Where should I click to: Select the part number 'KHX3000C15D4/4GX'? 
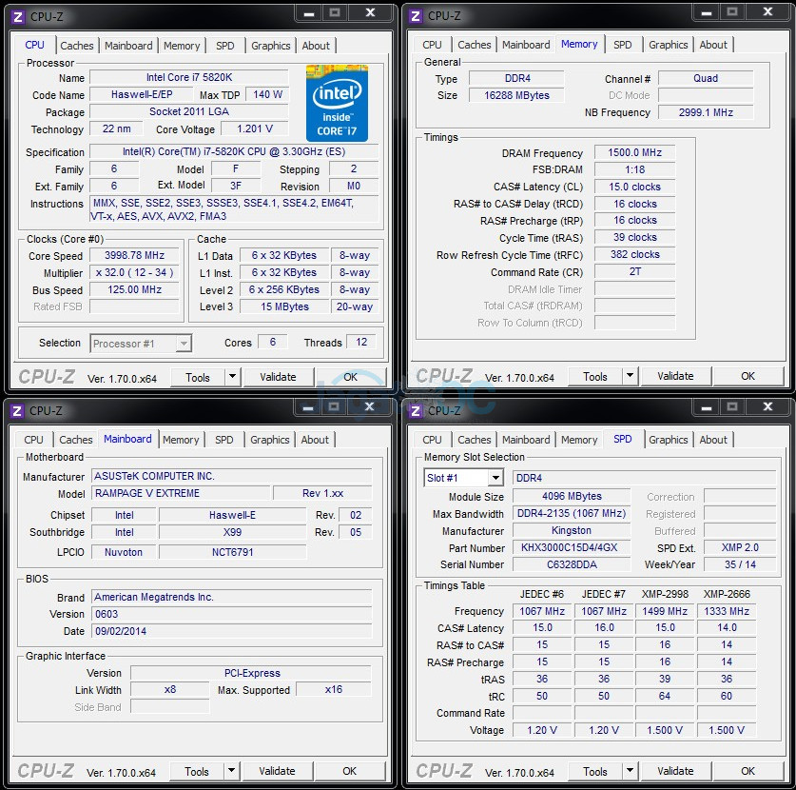pyautogui.click(x=572, y=547)
